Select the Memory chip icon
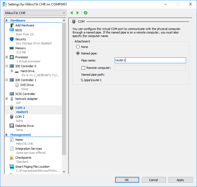The width and height of the screenshot is (197, 187). 12,48
